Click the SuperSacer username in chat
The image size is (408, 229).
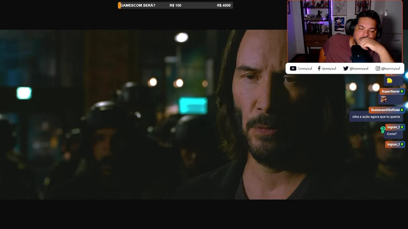point(390,91)
